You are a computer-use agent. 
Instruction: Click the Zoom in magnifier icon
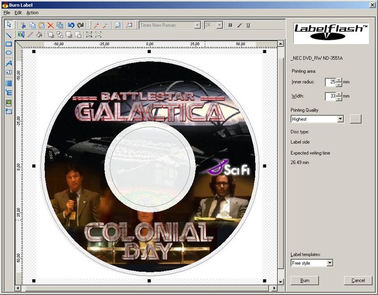[96, 25]
